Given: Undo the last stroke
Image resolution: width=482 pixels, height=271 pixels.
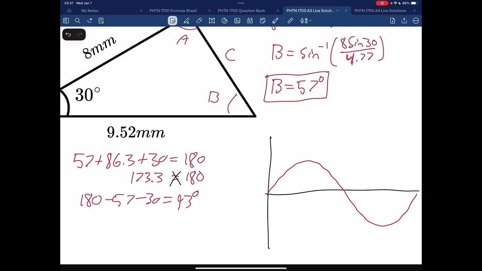Looking at the screenshot, I should click(x=68, y=35).
